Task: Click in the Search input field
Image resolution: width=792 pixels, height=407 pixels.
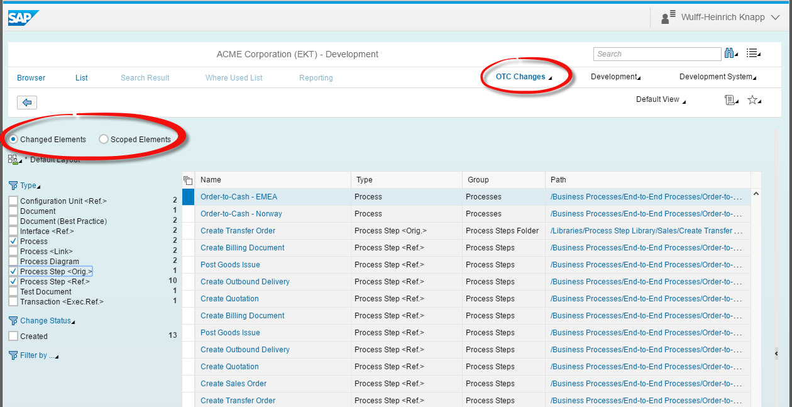Action: tap(657, 54)
